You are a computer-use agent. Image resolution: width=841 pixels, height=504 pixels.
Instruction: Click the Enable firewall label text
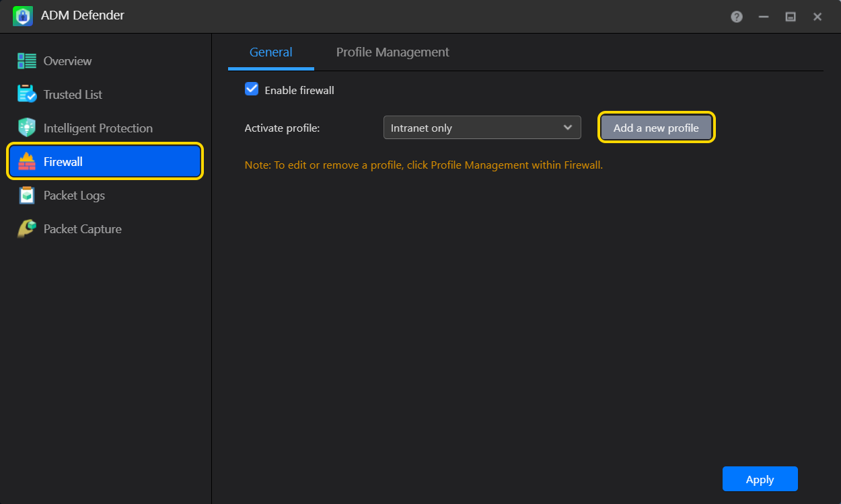pyautogui.click(x=299, y=90)
